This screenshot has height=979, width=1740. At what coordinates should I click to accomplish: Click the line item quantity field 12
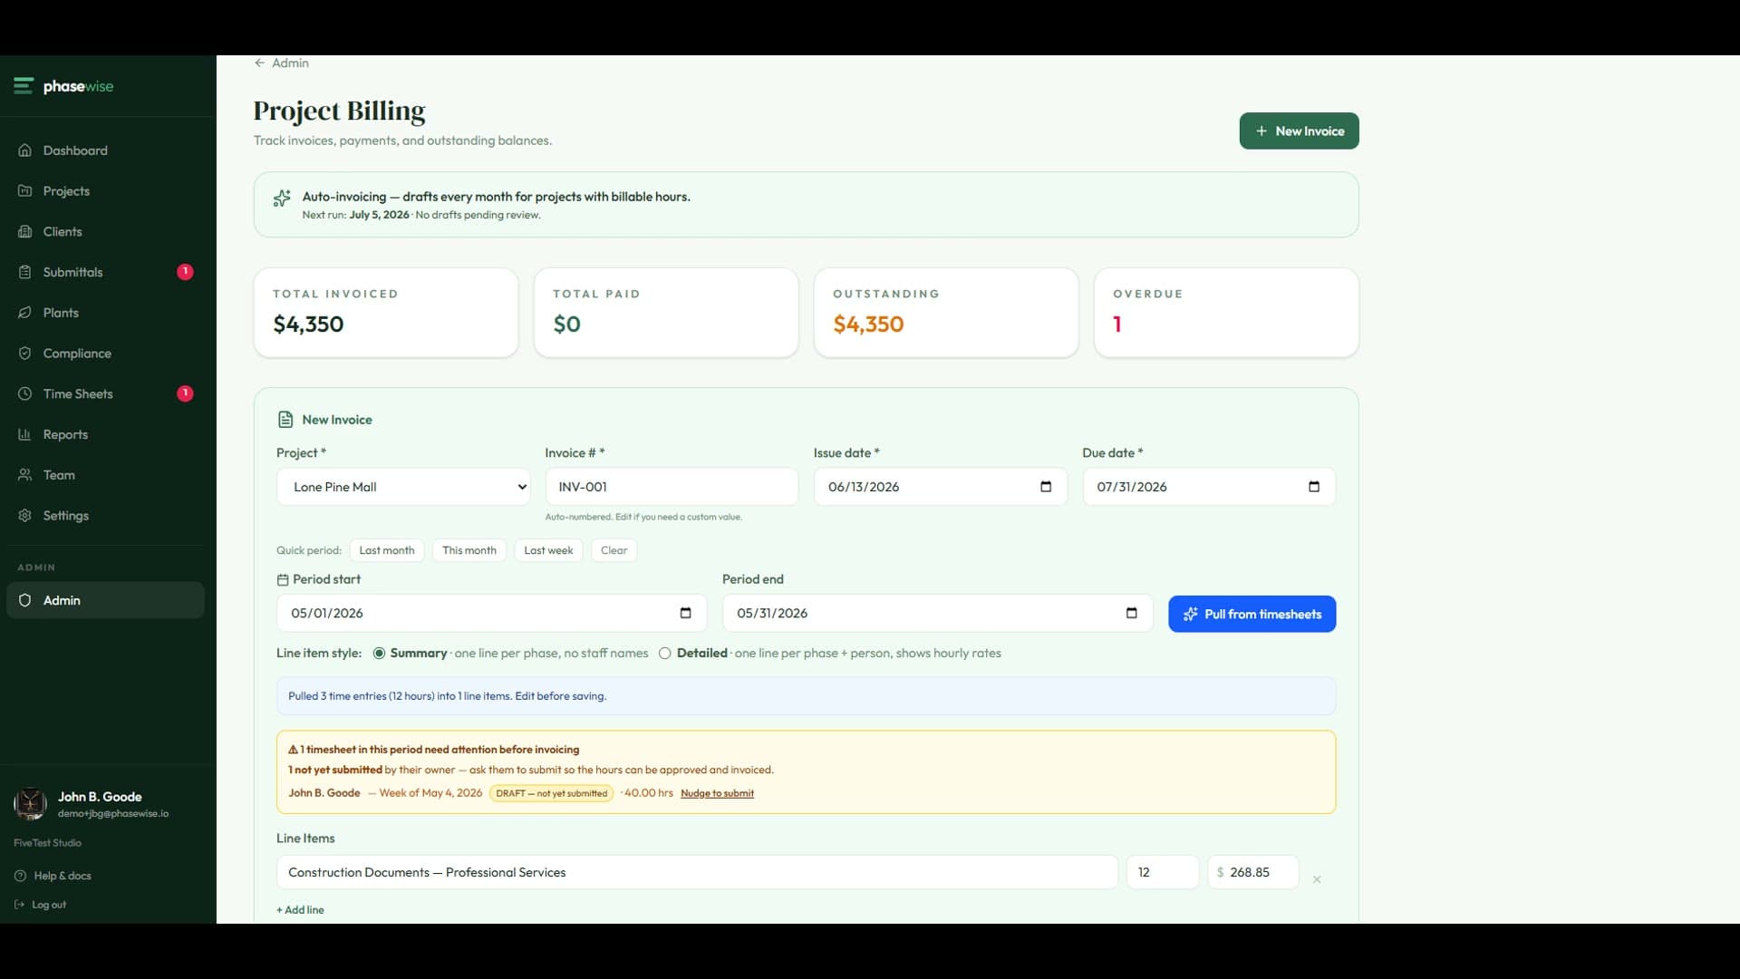1163,872
